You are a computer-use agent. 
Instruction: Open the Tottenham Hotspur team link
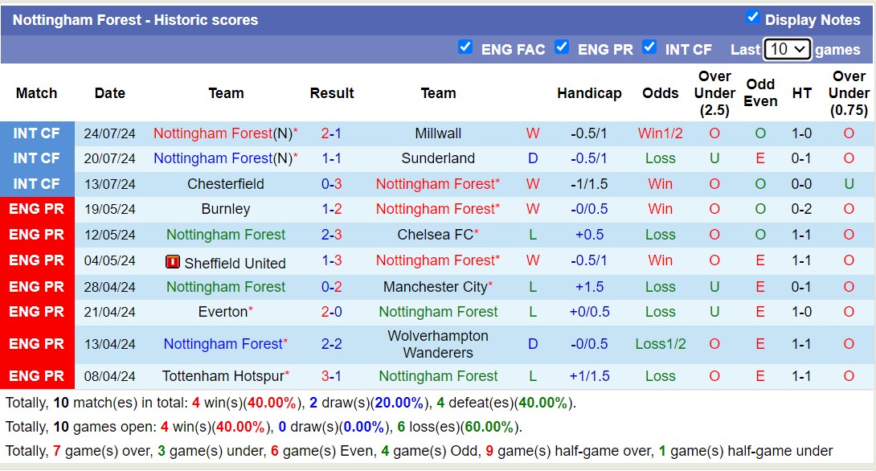[x=223, y=375]
